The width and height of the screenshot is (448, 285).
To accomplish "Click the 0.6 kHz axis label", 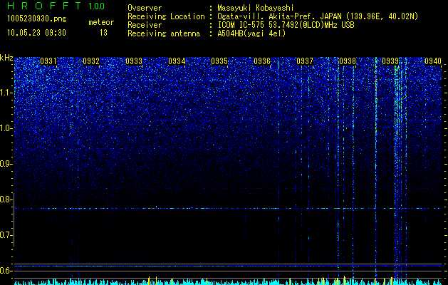I will tap(6, 271).
